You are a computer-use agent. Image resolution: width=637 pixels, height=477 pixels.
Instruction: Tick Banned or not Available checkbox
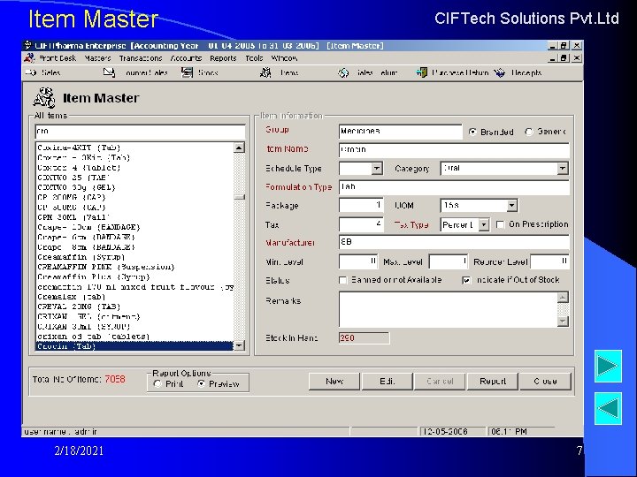point(343,280)
